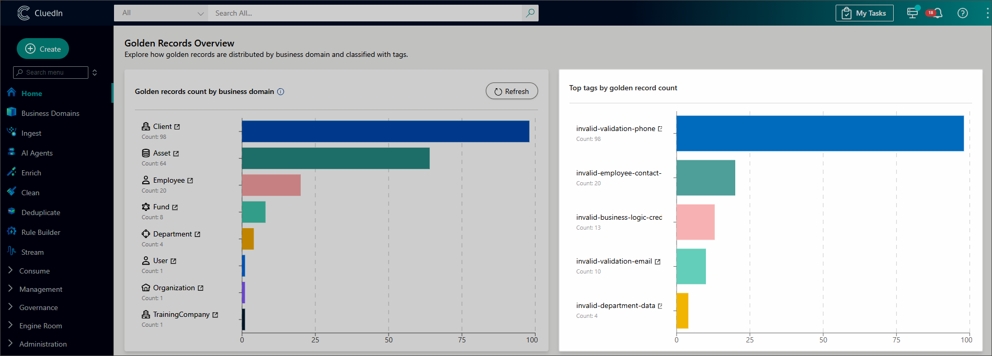
Task: Click the blue invalid-validation-phone bar
Action: 819,134
